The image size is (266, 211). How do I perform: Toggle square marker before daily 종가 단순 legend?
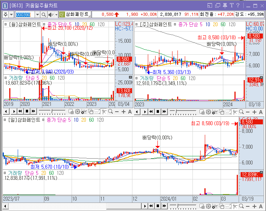[43, 120]
